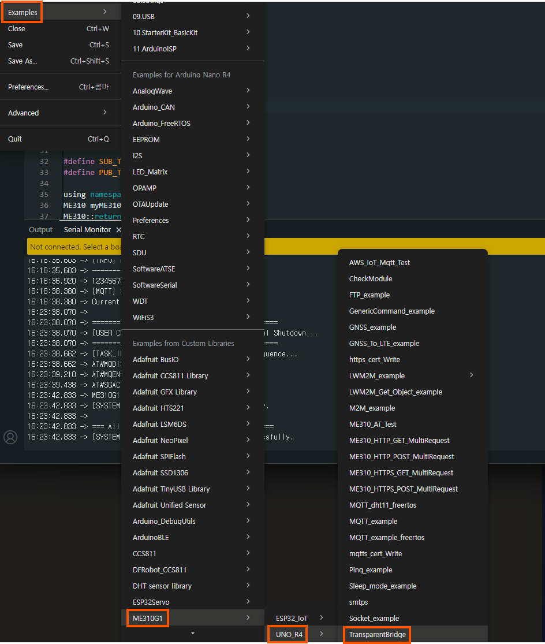Expand the LWM2M_example submenu
The width and height of the screenshot is (545, 644).
pos(412,376)
